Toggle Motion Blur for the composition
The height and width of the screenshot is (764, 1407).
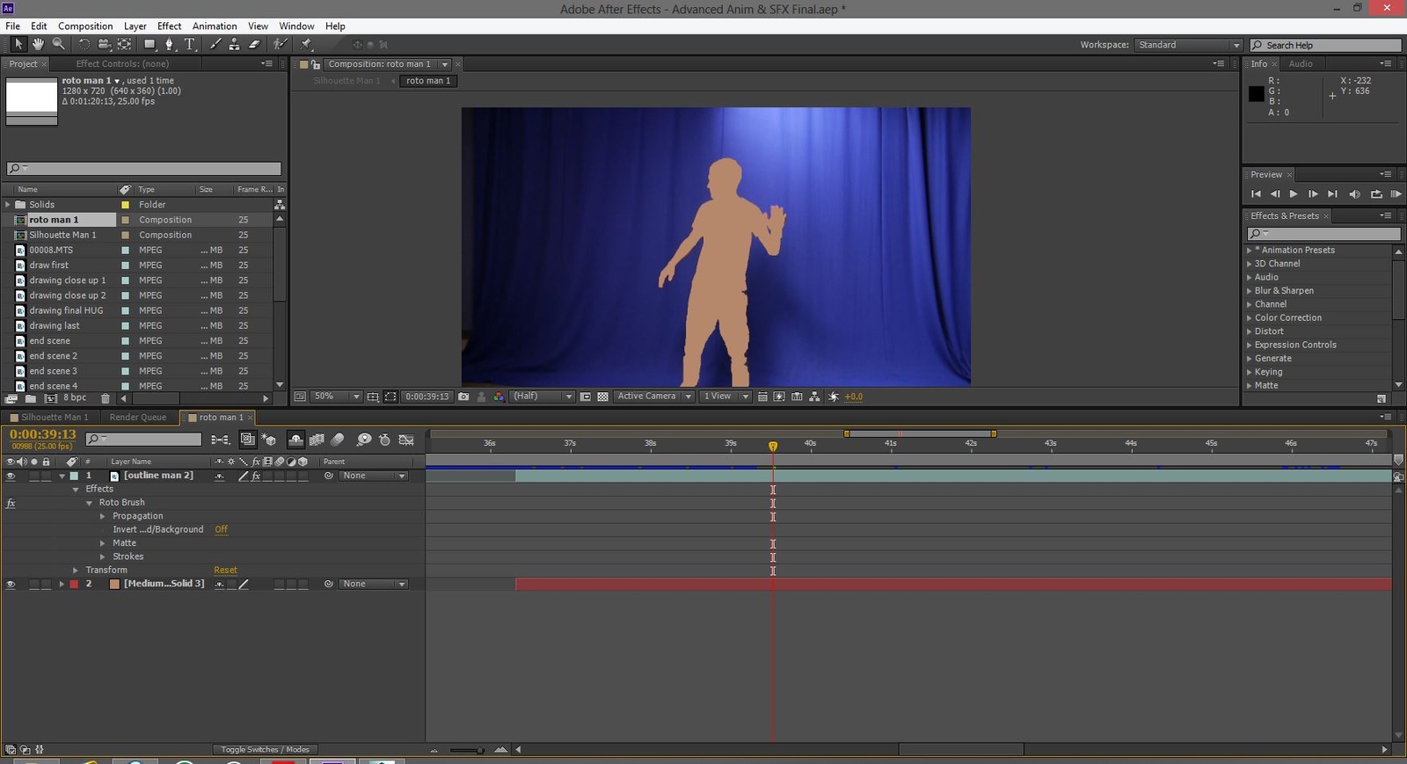tap(338, 440)
